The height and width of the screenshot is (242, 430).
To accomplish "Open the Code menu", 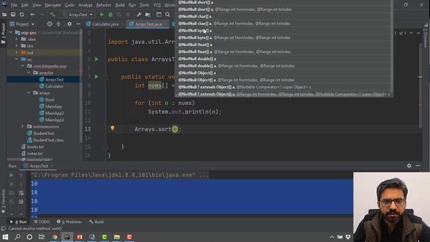I will click(69, 5).
